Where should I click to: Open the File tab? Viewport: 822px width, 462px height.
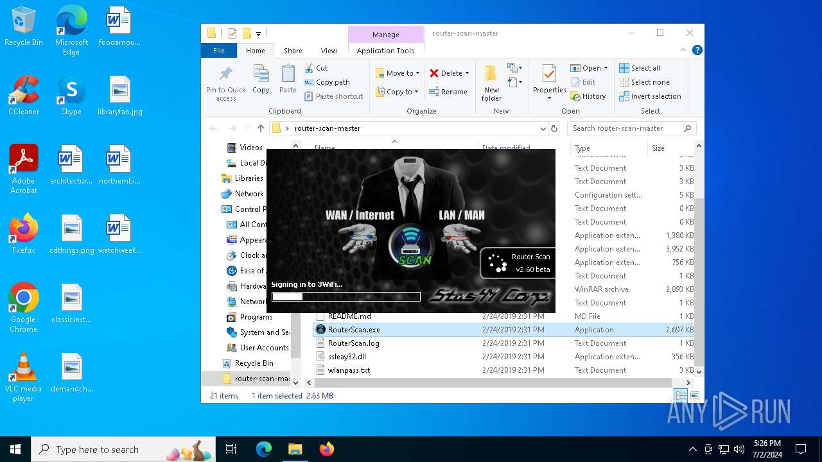[219, 51]
